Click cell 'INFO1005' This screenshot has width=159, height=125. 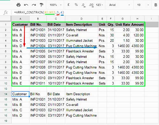[x=38, y=51]
